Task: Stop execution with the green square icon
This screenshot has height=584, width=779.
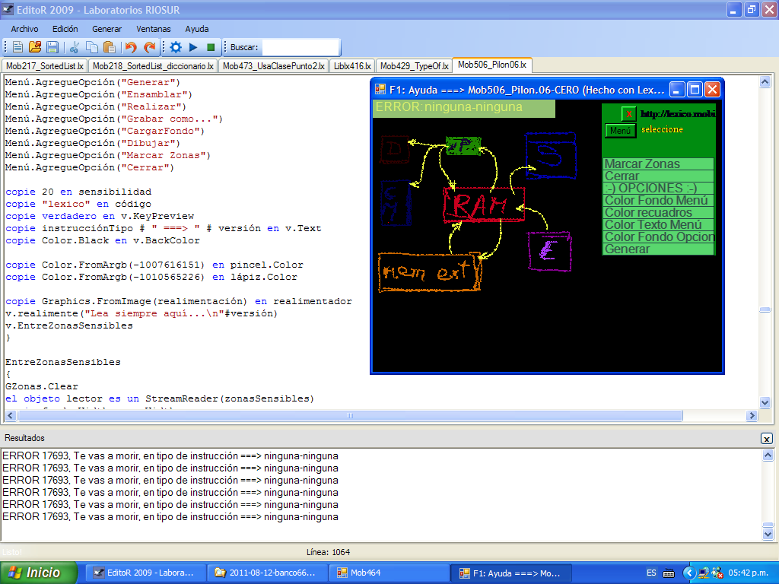Action: [x=211, y=47]
